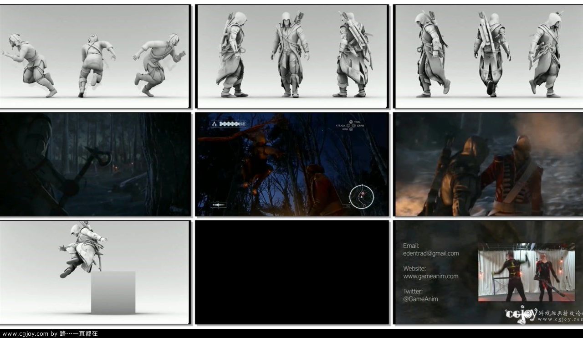Click the www.gameanim.com website text
Screen dimensions: 583x338
click(430, 276)
